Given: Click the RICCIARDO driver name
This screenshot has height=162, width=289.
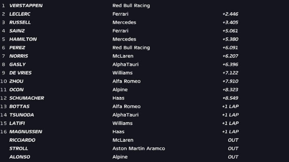Looking at the screenshot, I should (23, 140).
